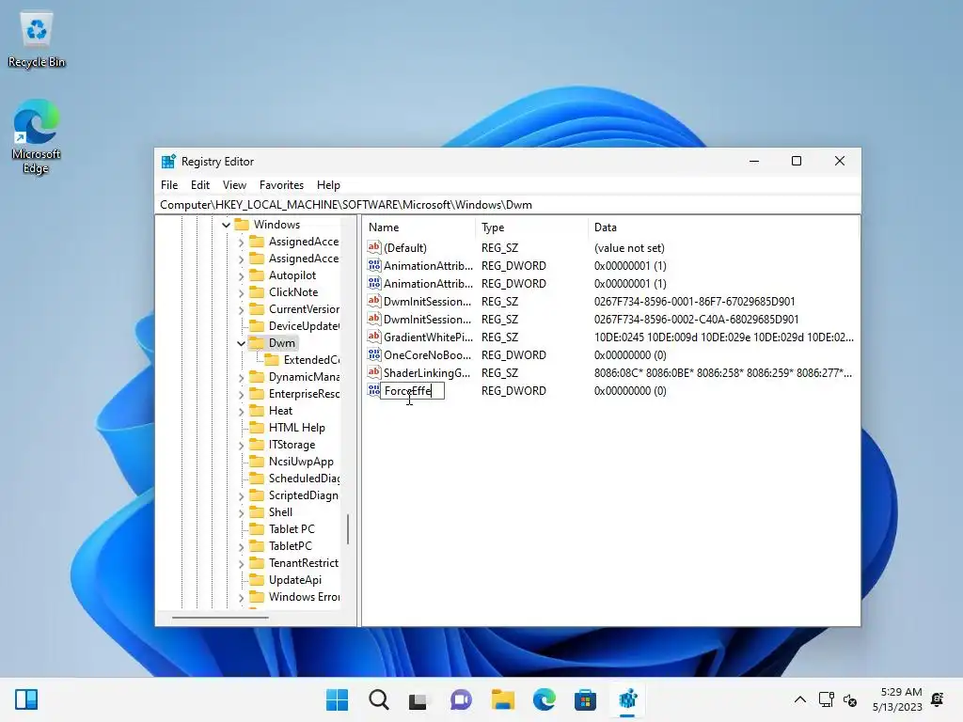The height and width of the screenshot is (722, 963).
Task: Open the notification center icon
Action: 938,699
